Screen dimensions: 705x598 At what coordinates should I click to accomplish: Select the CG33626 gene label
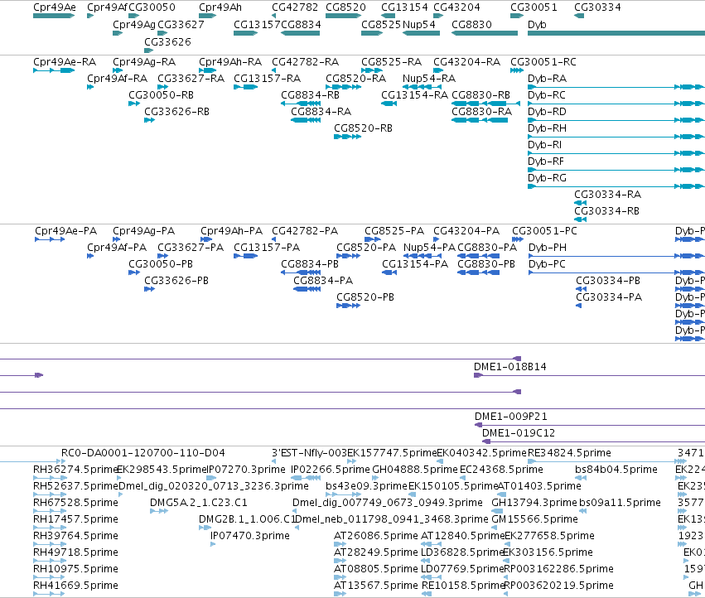[x=167, y=41]
